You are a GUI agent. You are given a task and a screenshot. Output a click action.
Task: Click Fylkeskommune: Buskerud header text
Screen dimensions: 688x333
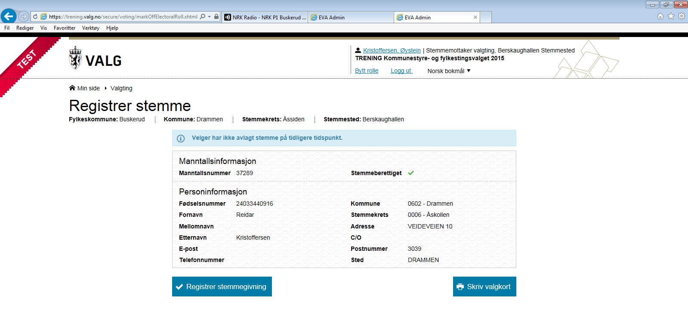click(107, 119)
